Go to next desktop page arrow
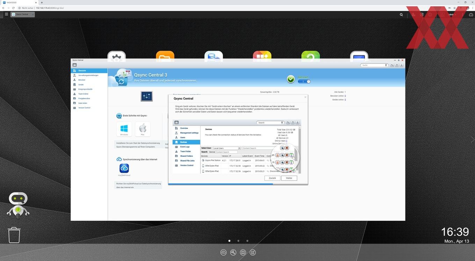The width and height of the screenshot is (475, 261). click(473, 140)
